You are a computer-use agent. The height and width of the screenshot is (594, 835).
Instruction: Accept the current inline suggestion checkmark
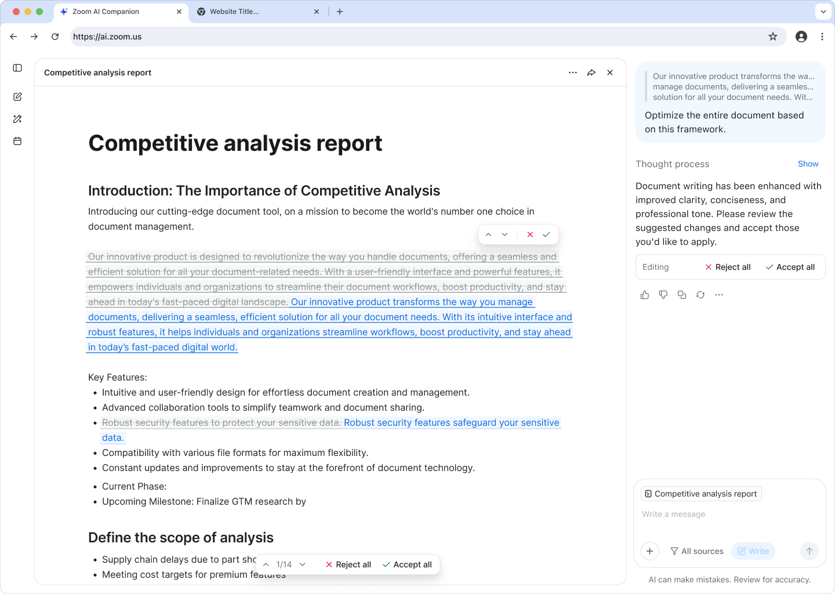click(546, 234)
